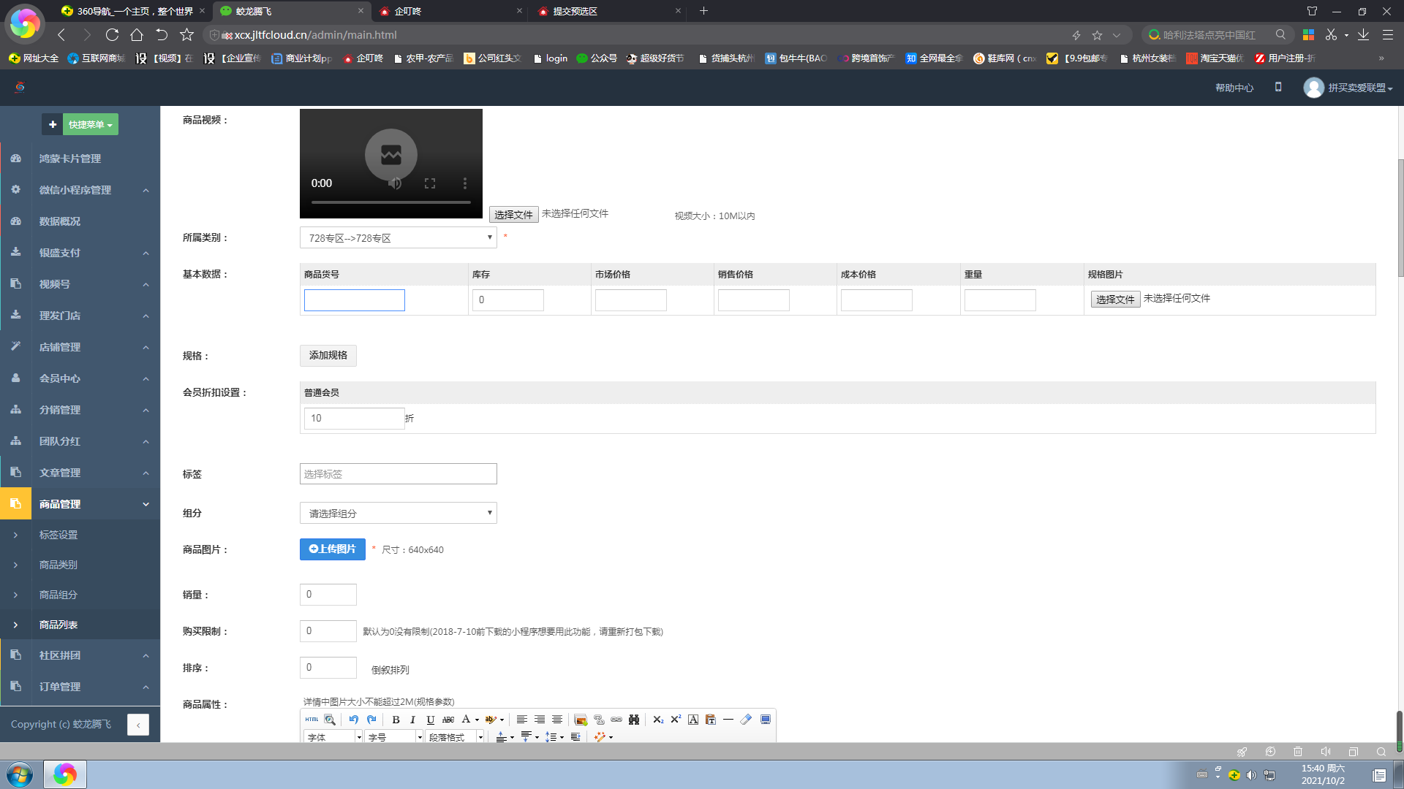Click the video progress bar

pos(390,202)
